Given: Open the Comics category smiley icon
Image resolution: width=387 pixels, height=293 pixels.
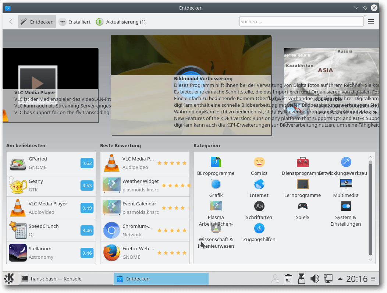Looking at the screenshot, I should 259,162.
